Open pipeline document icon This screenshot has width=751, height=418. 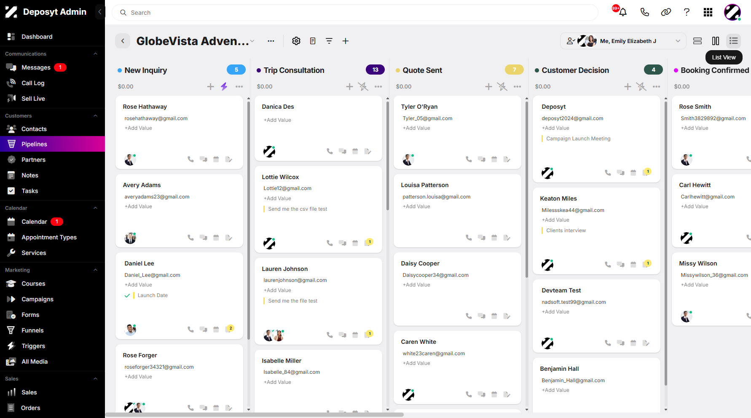[x=313, y=41]
